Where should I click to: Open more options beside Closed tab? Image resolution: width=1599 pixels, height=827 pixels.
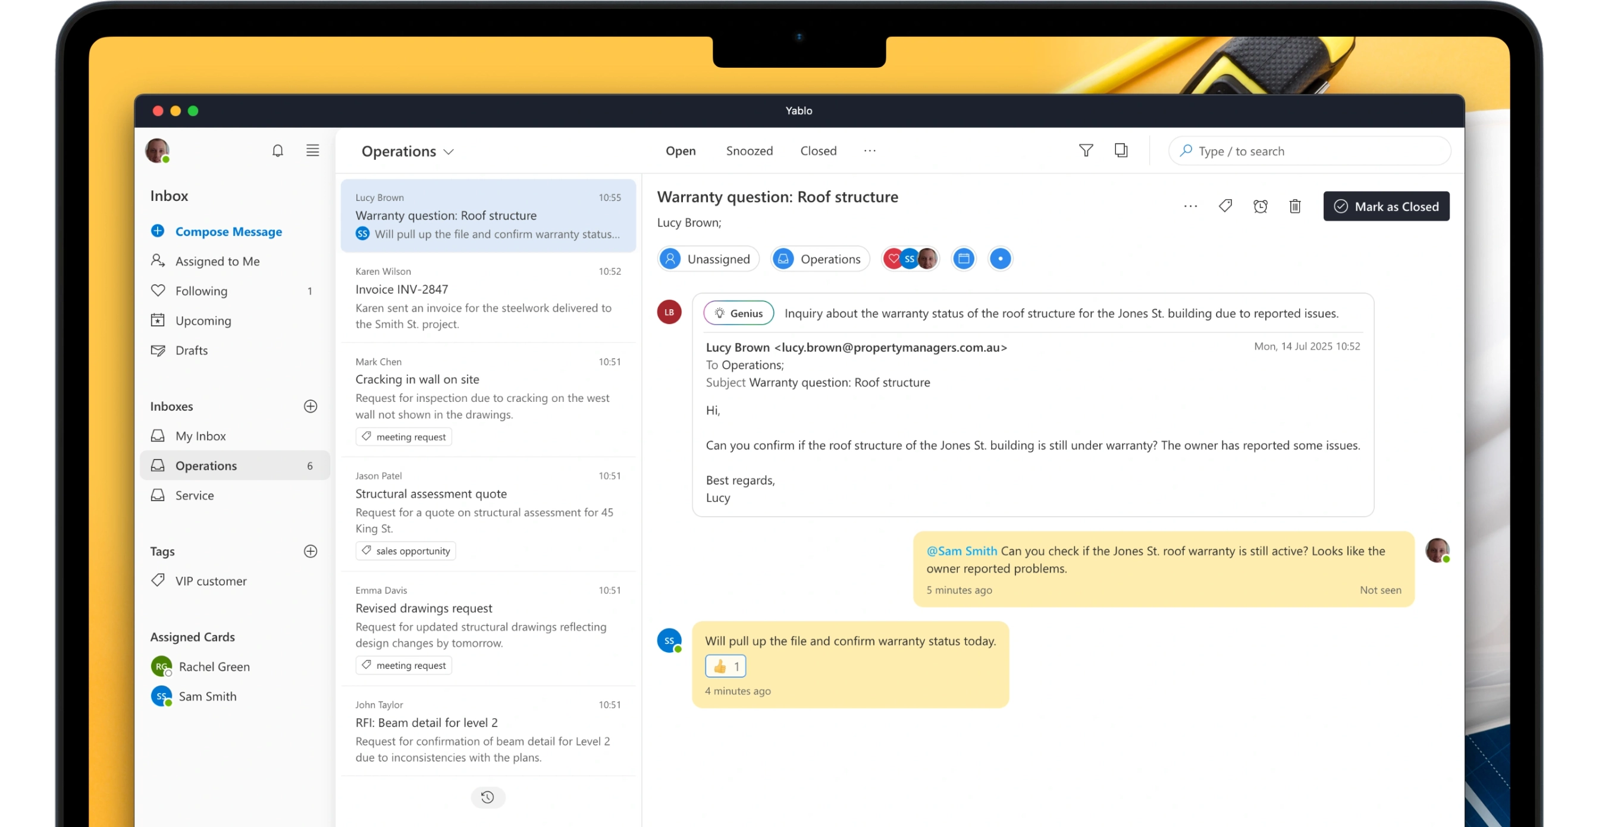click(870, 151)
